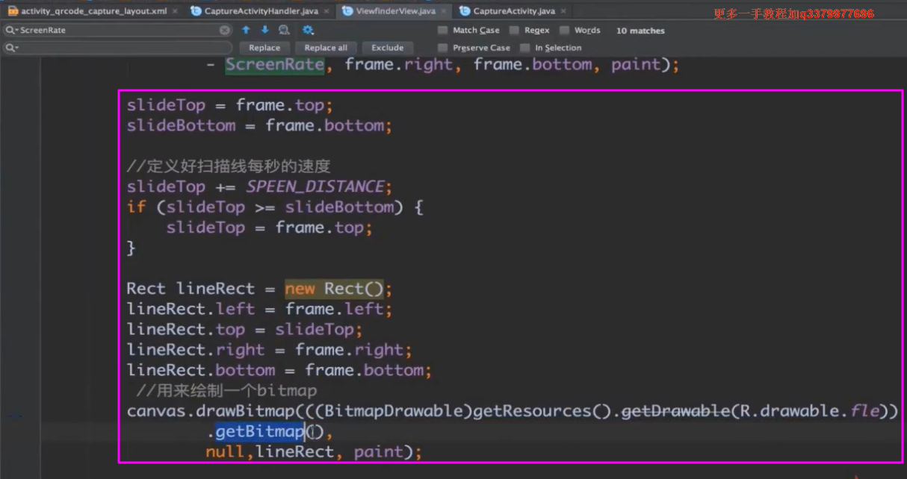Image resolution: width=907 pixels, height=479 pixels.
Task: Tick the In Selection checkbox
Action: pyautogui.click(x=525, y=48)
